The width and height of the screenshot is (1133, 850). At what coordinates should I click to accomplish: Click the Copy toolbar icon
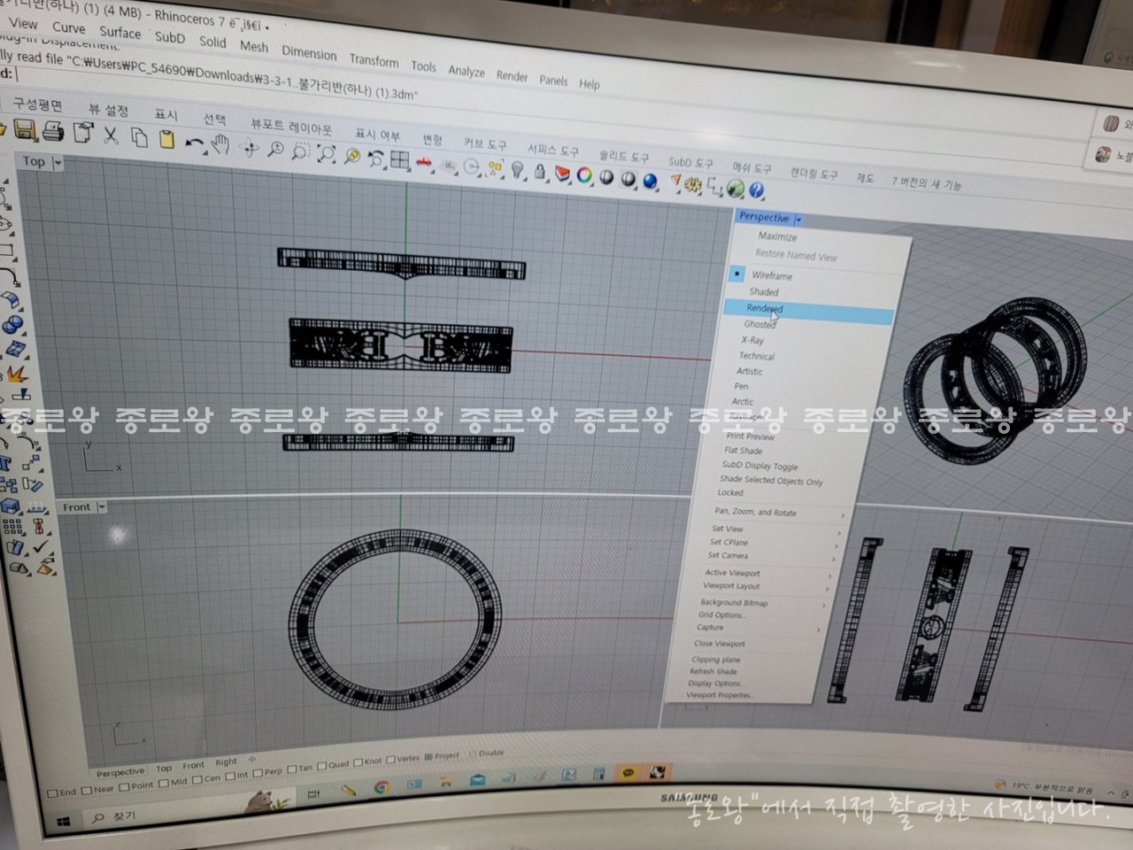click(139, 137)
